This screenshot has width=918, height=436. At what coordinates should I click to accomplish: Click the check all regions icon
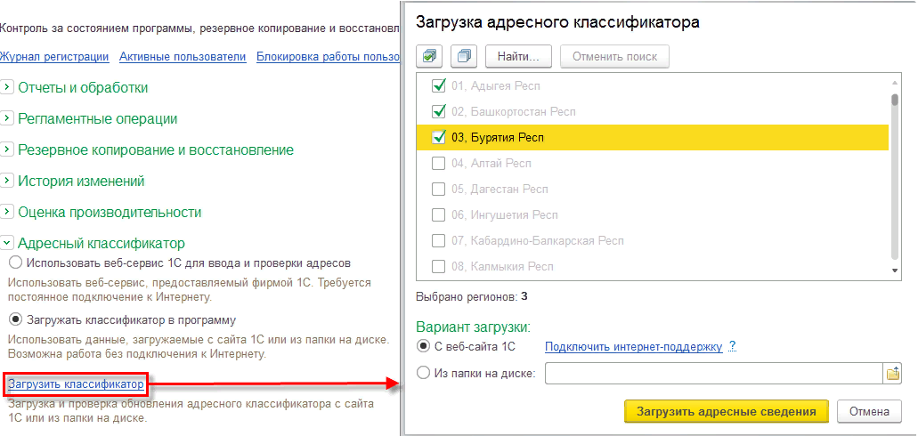pyautogui.click(x=430, y=56)
